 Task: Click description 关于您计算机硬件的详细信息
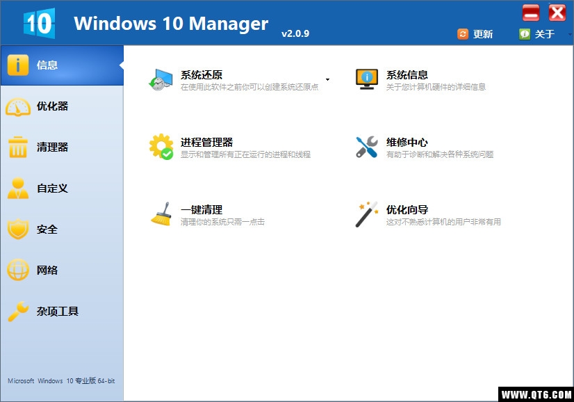point(436,87)
